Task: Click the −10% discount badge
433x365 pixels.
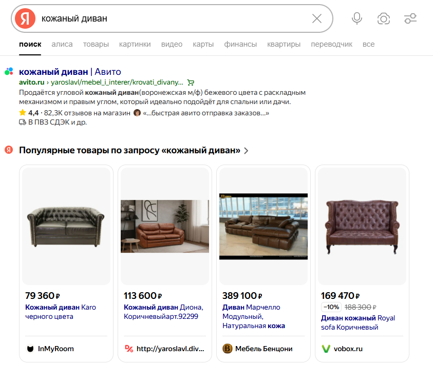Action: (x=331, y=307)
